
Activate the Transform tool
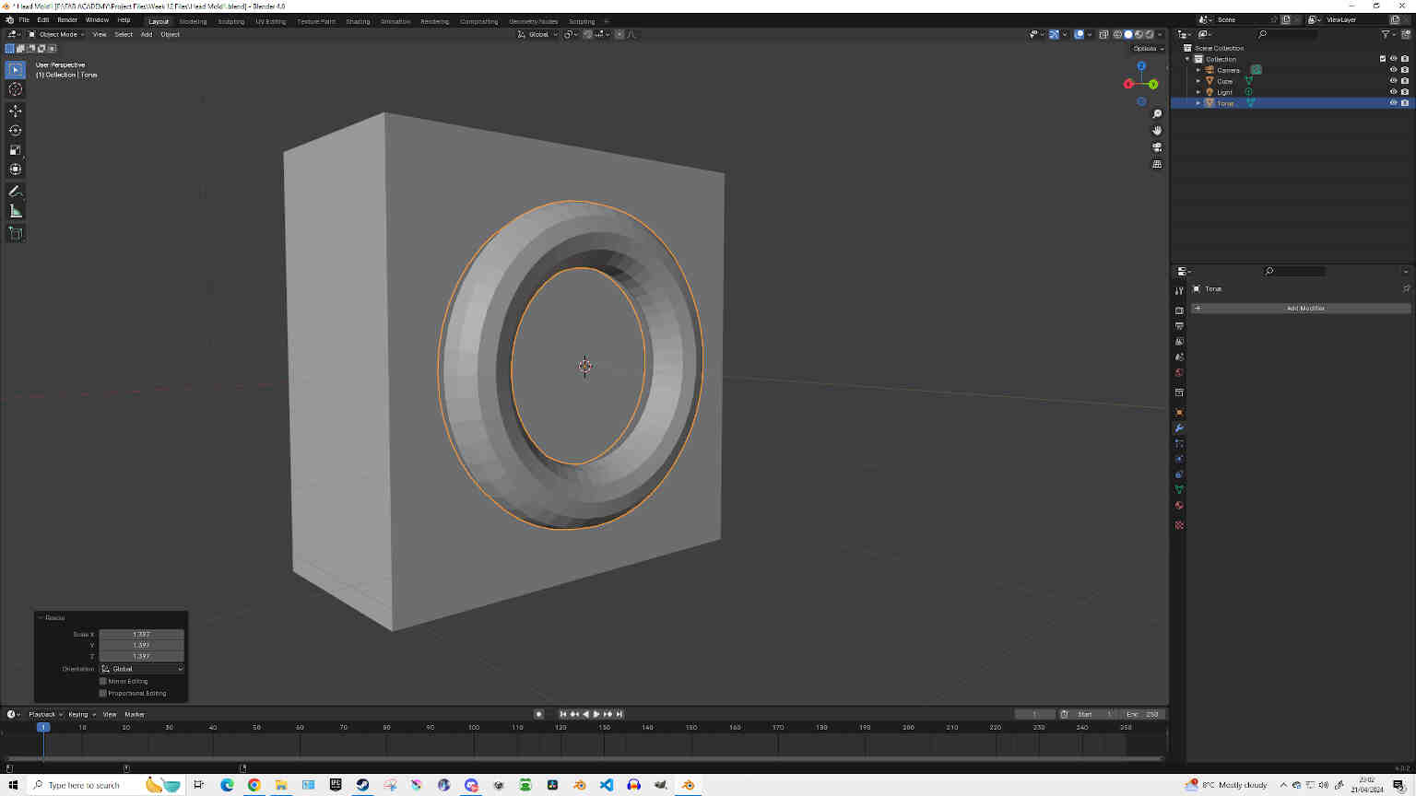(16, 169)
